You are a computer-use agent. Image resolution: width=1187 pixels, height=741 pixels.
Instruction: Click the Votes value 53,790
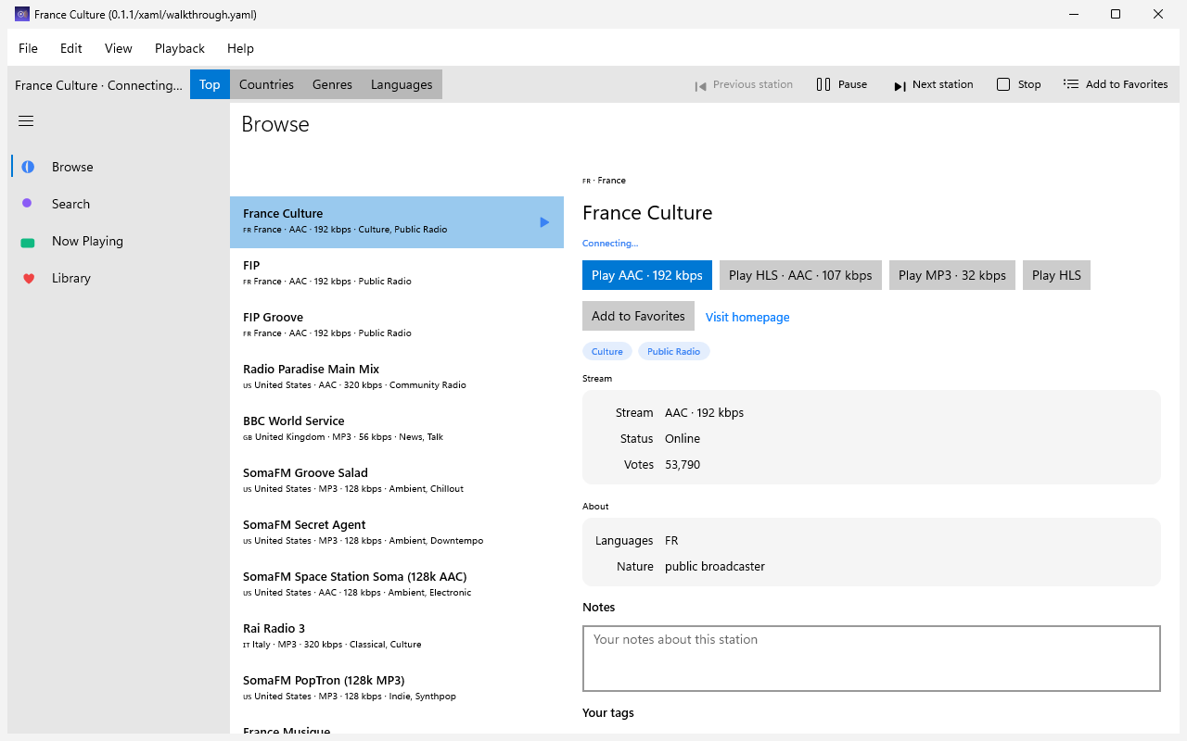pos(683,465)
